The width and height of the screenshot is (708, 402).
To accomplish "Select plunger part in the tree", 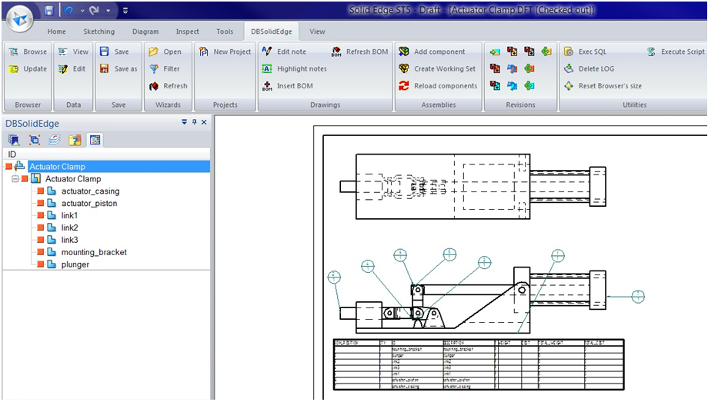I will pos(75,264).
